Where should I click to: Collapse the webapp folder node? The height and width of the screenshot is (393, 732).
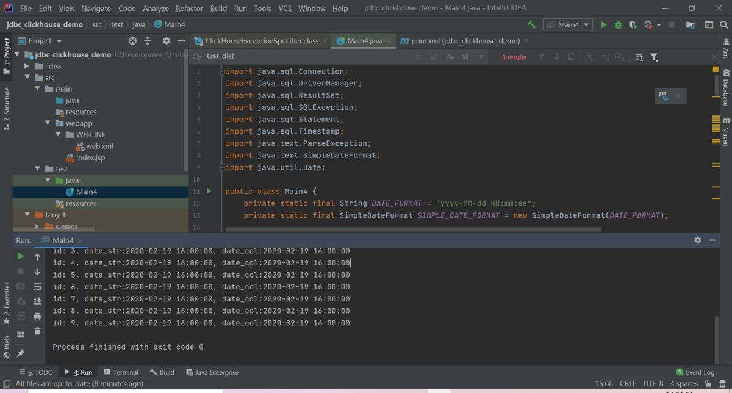[x=48, y=123]
